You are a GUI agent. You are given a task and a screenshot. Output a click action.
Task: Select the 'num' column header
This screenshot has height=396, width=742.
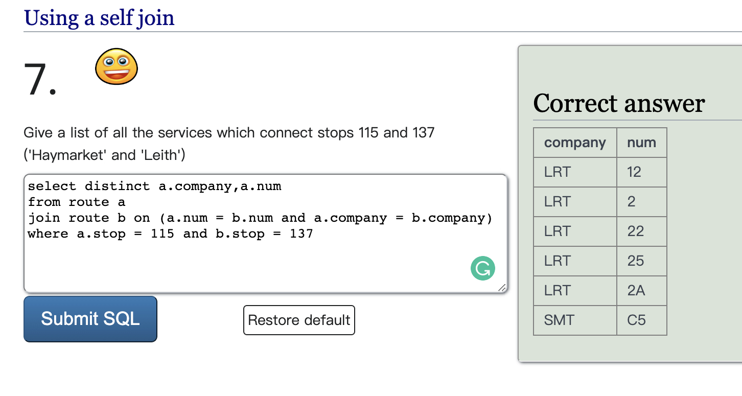coord(641,143)
